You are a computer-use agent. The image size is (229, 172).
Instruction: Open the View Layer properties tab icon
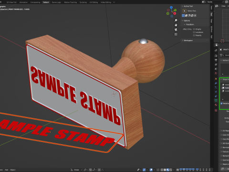[216, 64]
